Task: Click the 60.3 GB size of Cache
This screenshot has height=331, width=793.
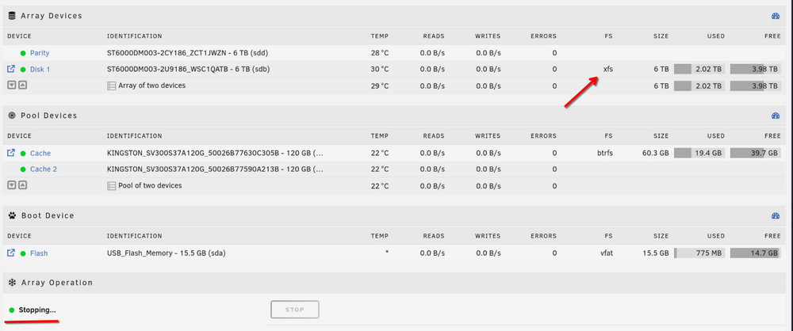Action: (x=655, y=153)
